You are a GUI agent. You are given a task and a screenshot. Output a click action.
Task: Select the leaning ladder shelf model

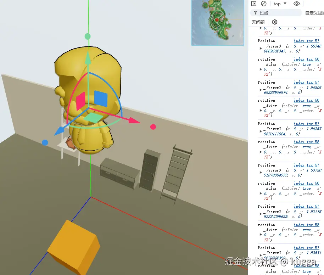(x=176, y=174)
